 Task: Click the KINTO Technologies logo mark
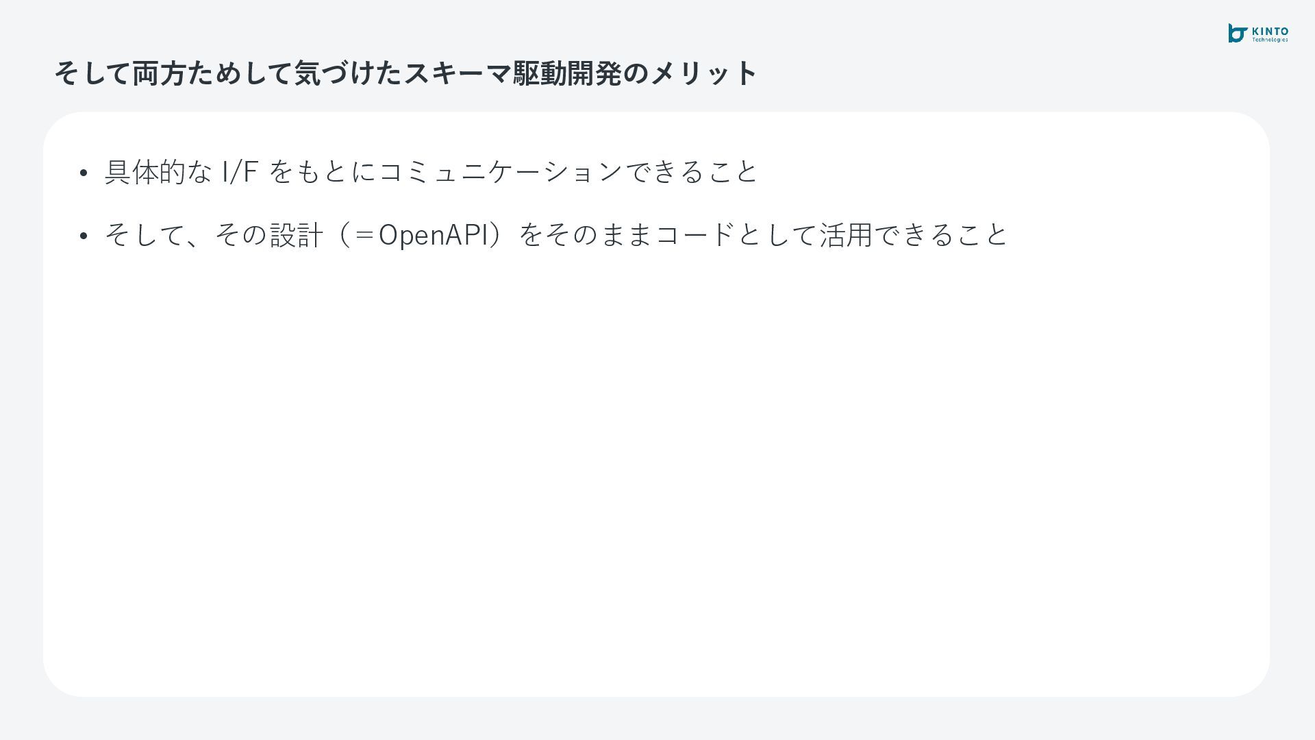point(1238,33)
